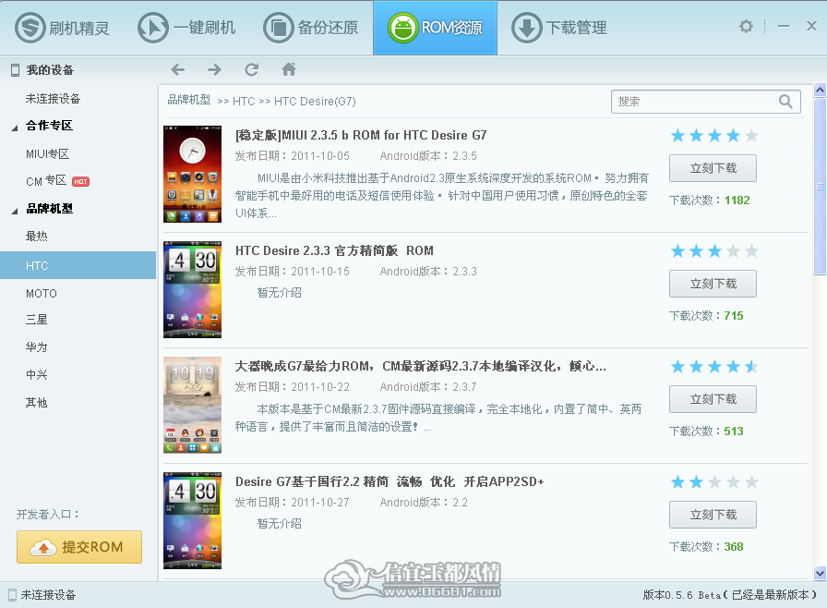Viewport: 827px width, 608px height.
Task: Click the scrollbar up arrow
Action: (820, 90)
